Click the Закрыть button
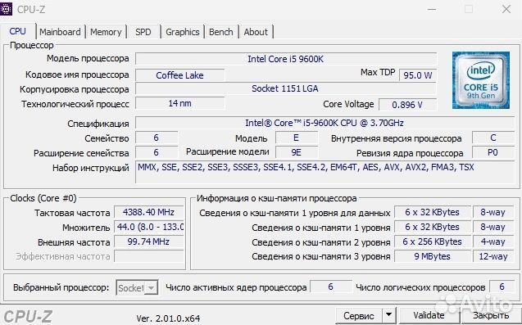This screenshot has height=325, width=522. (491, 315)
